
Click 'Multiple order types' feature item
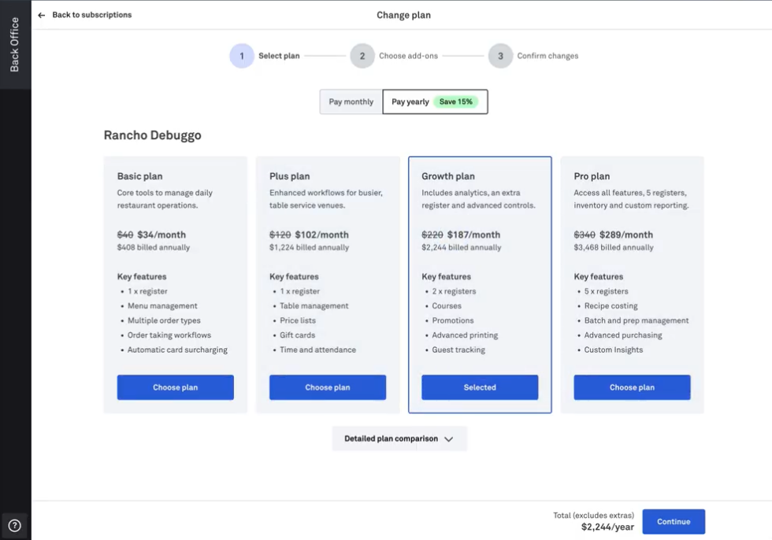[x=164, y=320]
